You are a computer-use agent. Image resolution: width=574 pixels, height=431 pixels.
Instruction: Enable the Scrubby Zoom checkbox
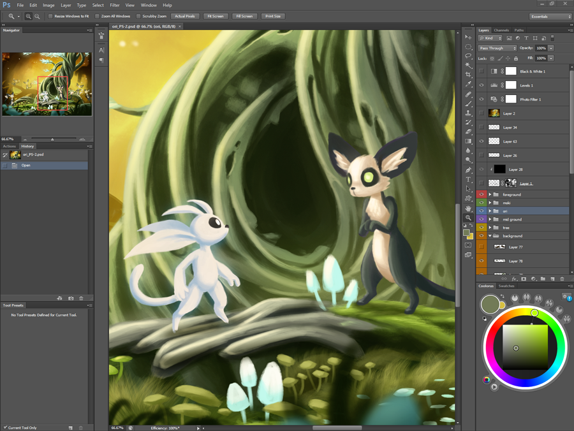coord(138,17)
